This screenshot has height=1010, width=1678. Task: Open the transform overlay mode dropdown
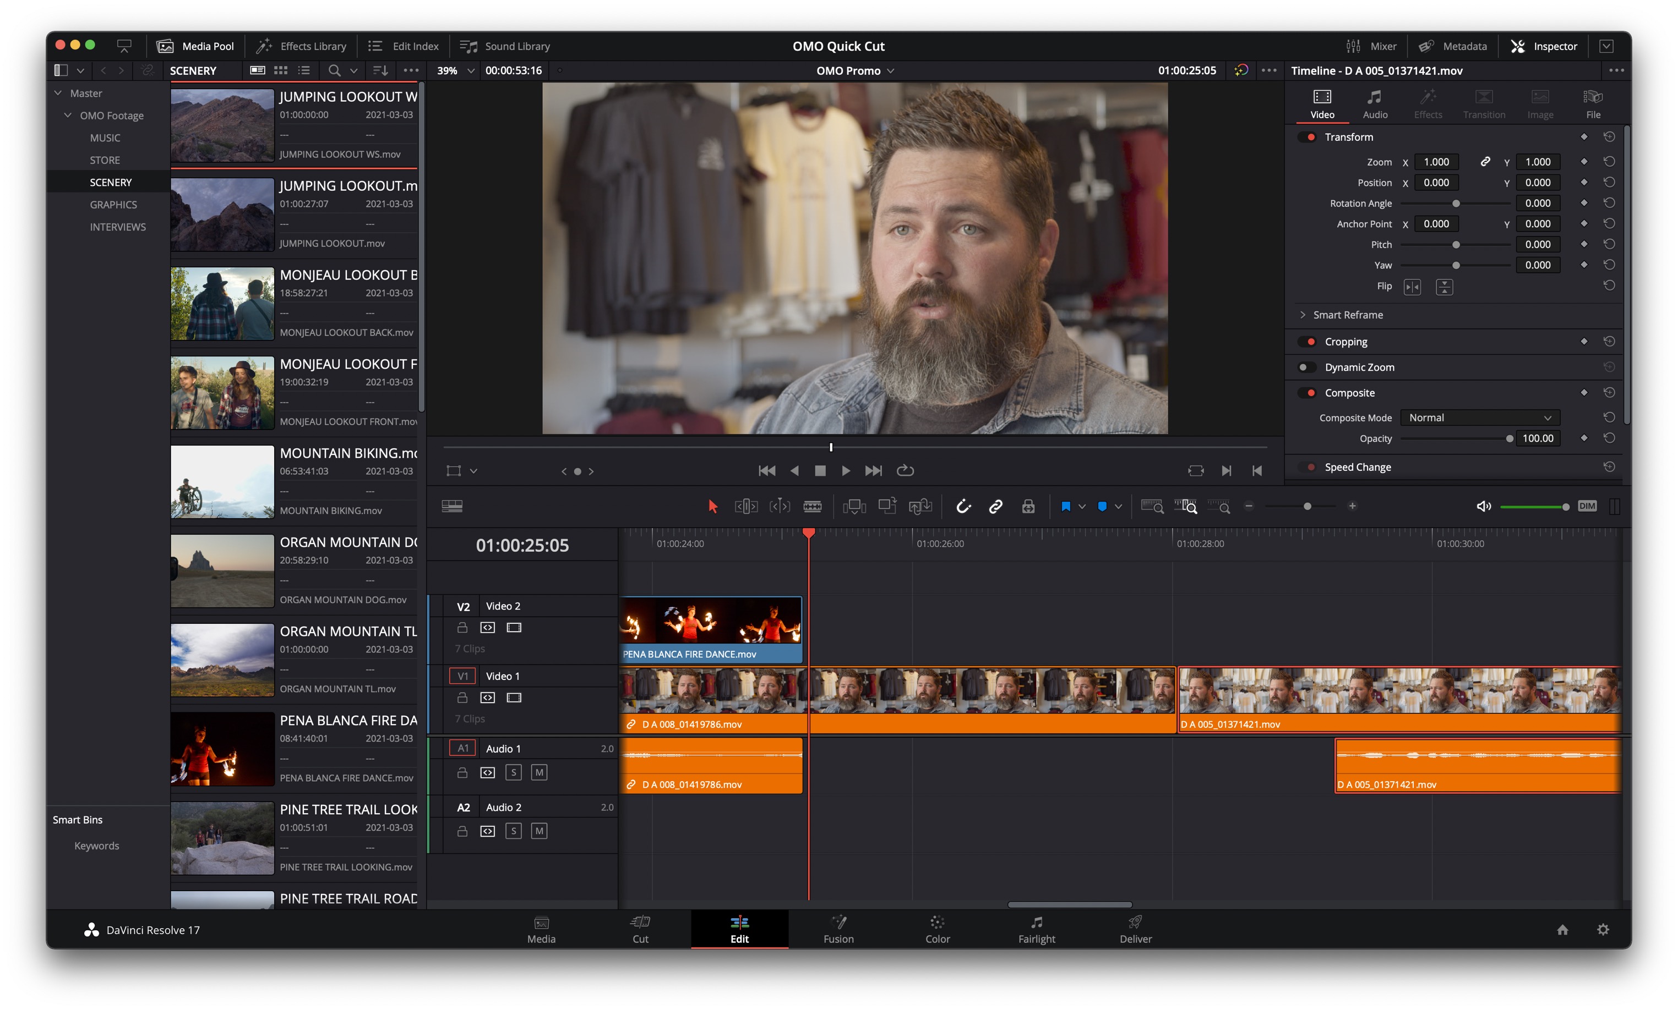[x=473, y=471]
